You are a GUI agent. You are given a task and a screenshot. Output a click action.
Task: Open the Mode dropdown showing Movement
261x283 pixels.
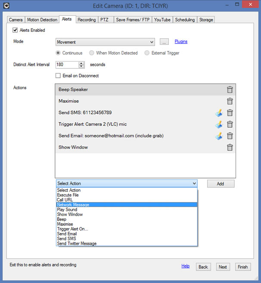click(105, 42)
